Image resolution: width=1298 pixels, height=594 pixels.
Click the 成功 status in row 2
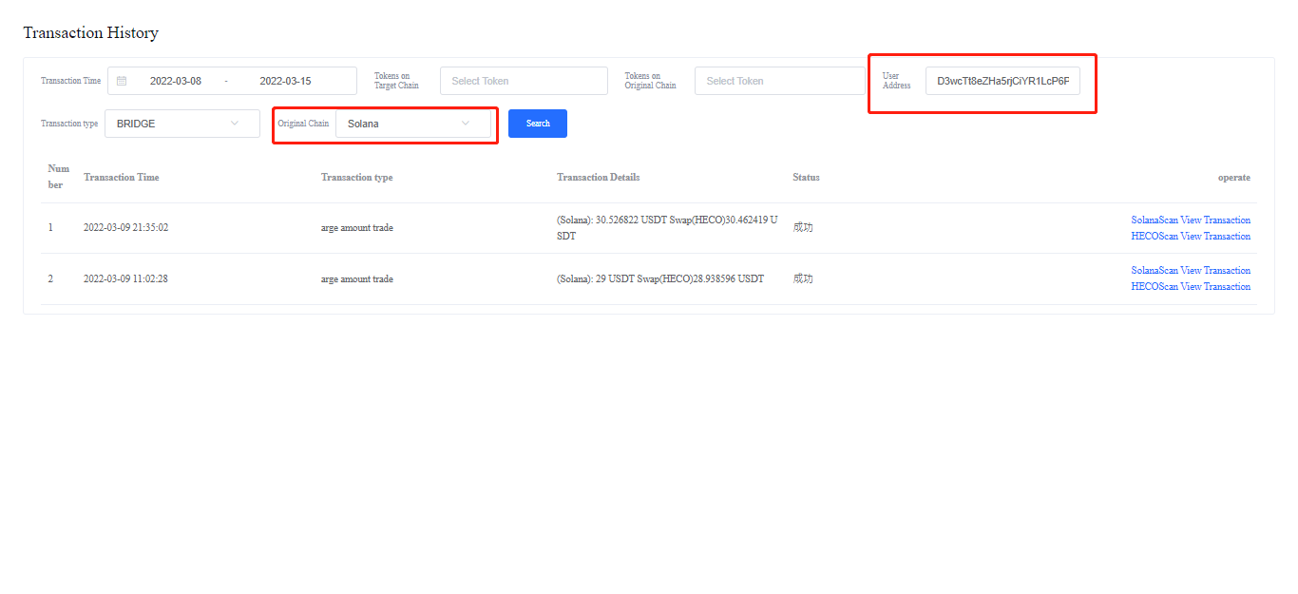(803, 279)
